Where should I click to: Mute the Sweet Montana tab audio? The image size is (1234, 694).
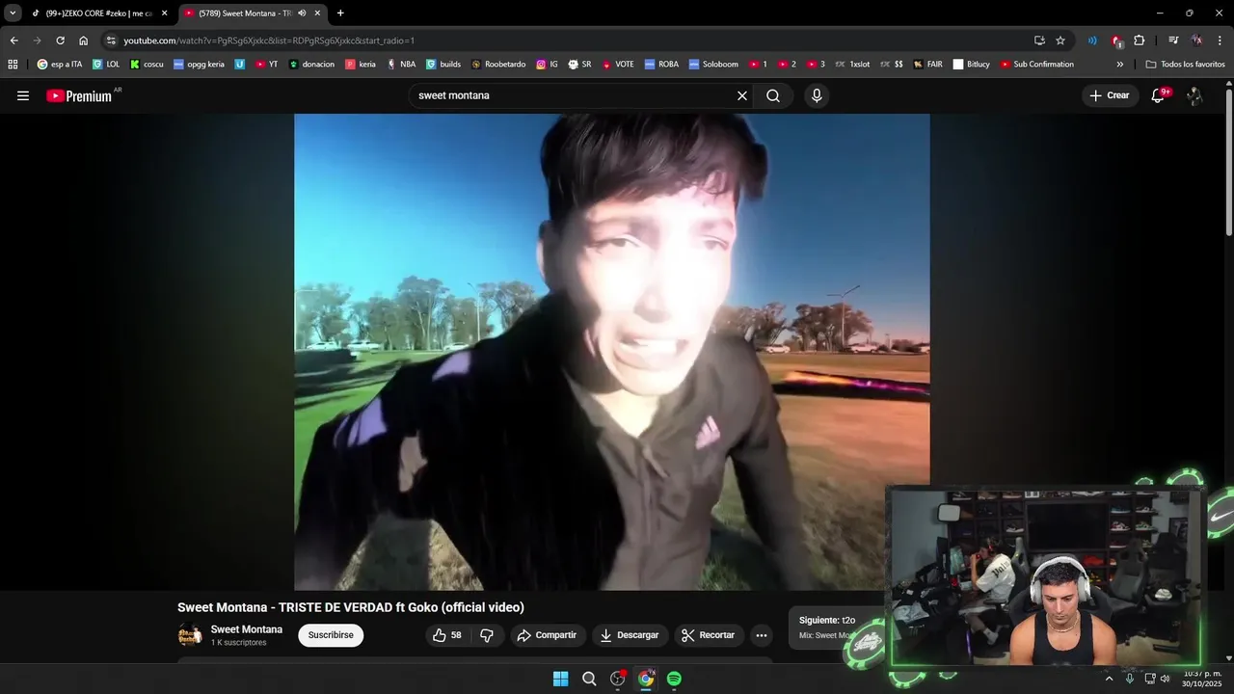[302, 13]
